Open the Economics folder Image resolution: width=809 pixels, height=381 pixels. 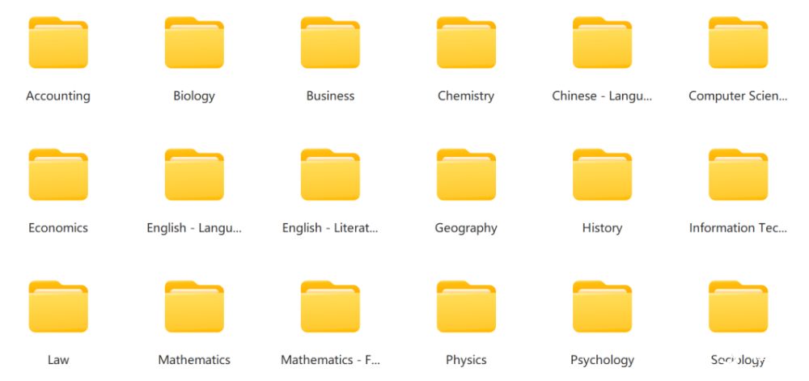58,175
